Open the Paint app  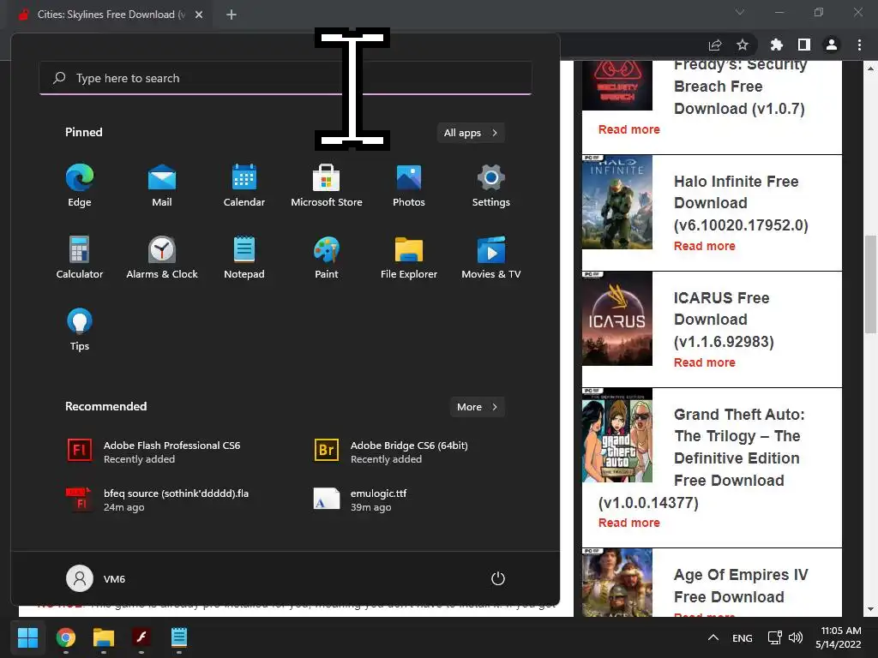(327, 257)
